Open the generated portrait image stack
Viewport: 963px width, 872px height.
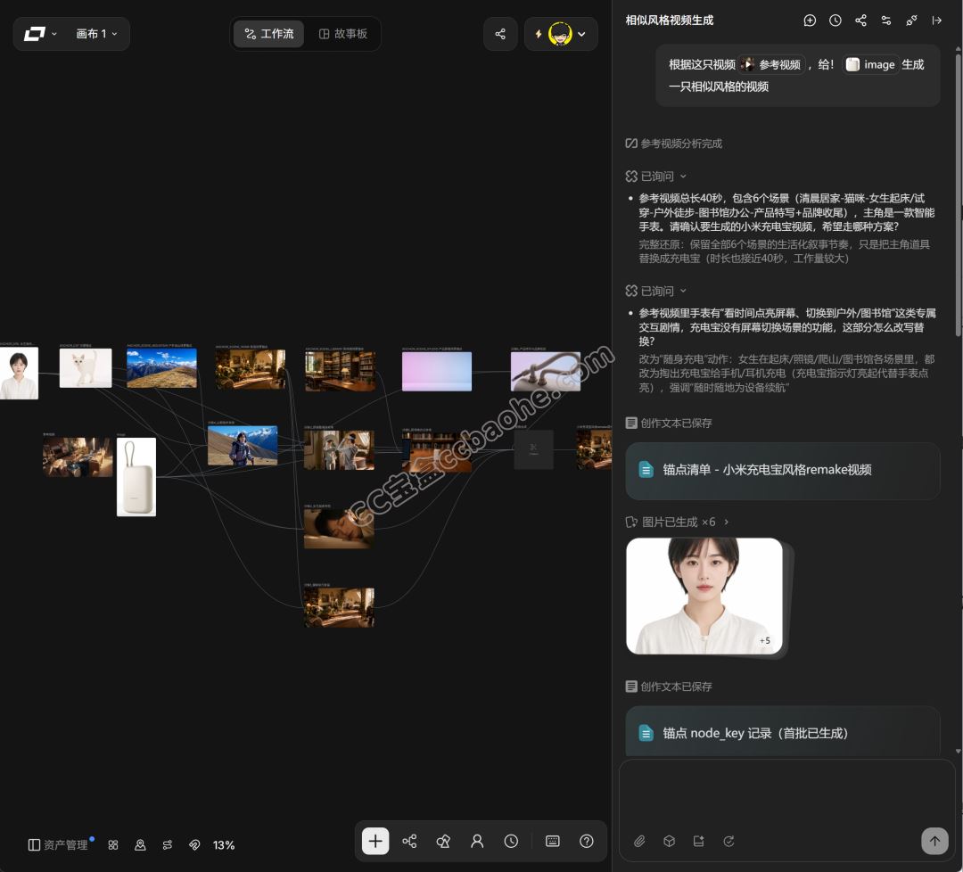click(x=706, y=596)
